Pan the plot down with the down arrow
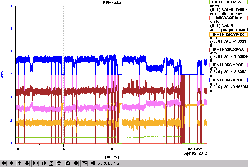Screen dimensions: 248x167 point(27,163)
